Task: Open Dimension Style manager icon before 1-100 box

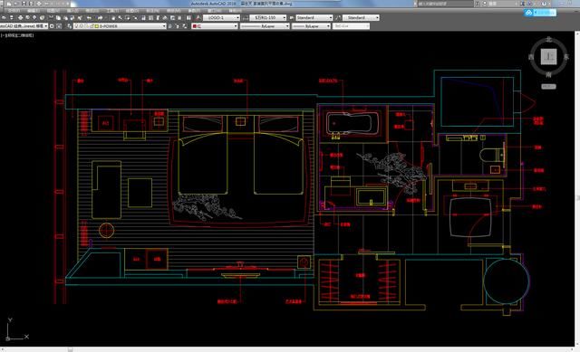Action: click(246, 17)
